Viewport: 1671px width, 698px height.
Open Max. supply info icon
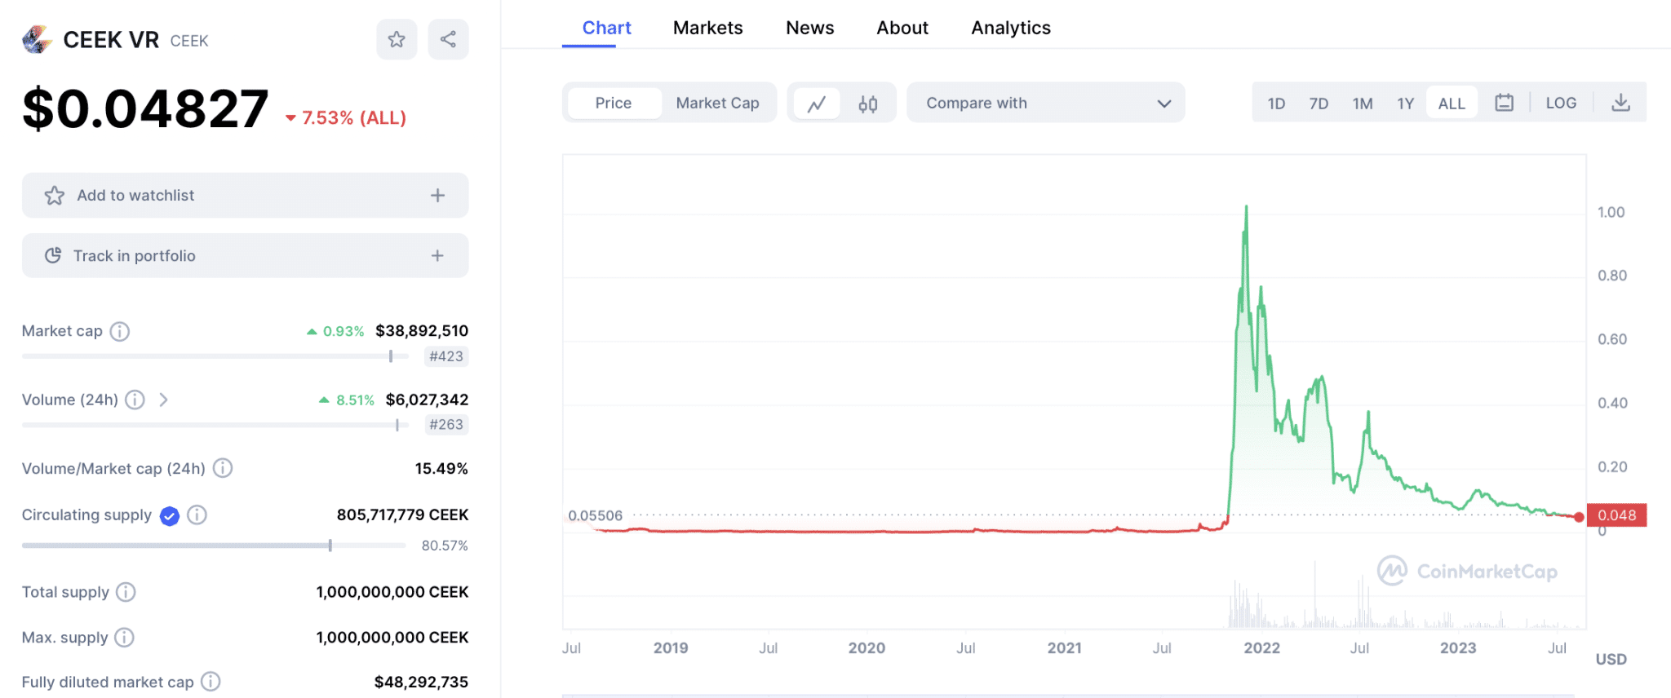[x=124, y=637]
